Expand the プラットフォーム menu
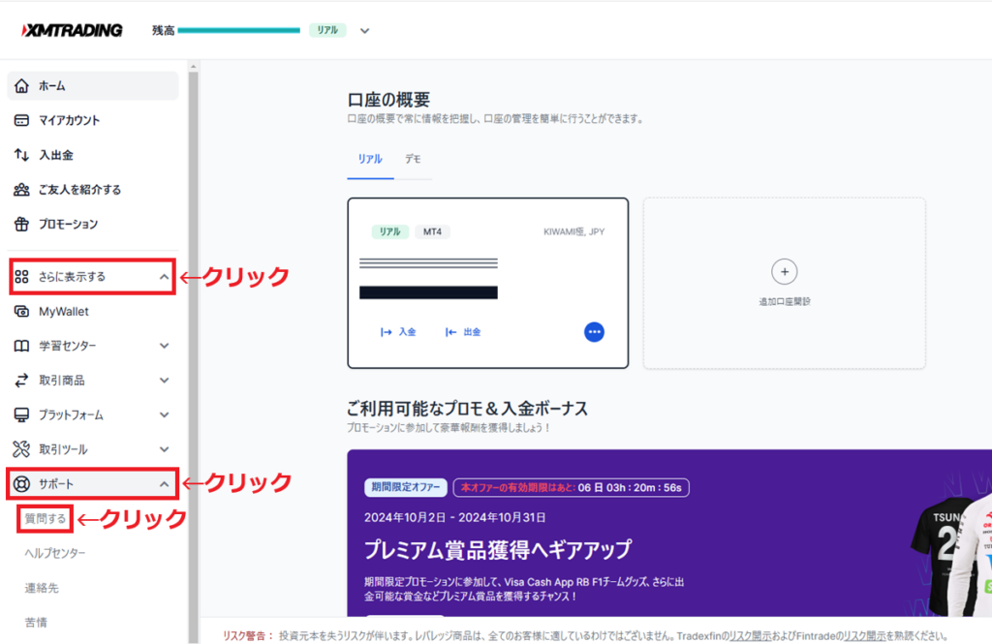Viewport: 992px width, 644px height. tap(92, 414)
